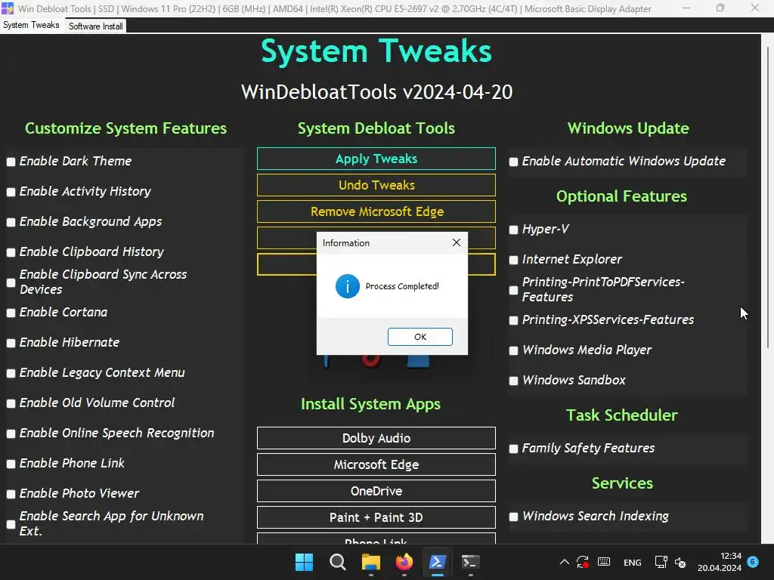The image size is (774, 580).
Task: Launch Firefox from the taskbar
Action: click(404, 562)
